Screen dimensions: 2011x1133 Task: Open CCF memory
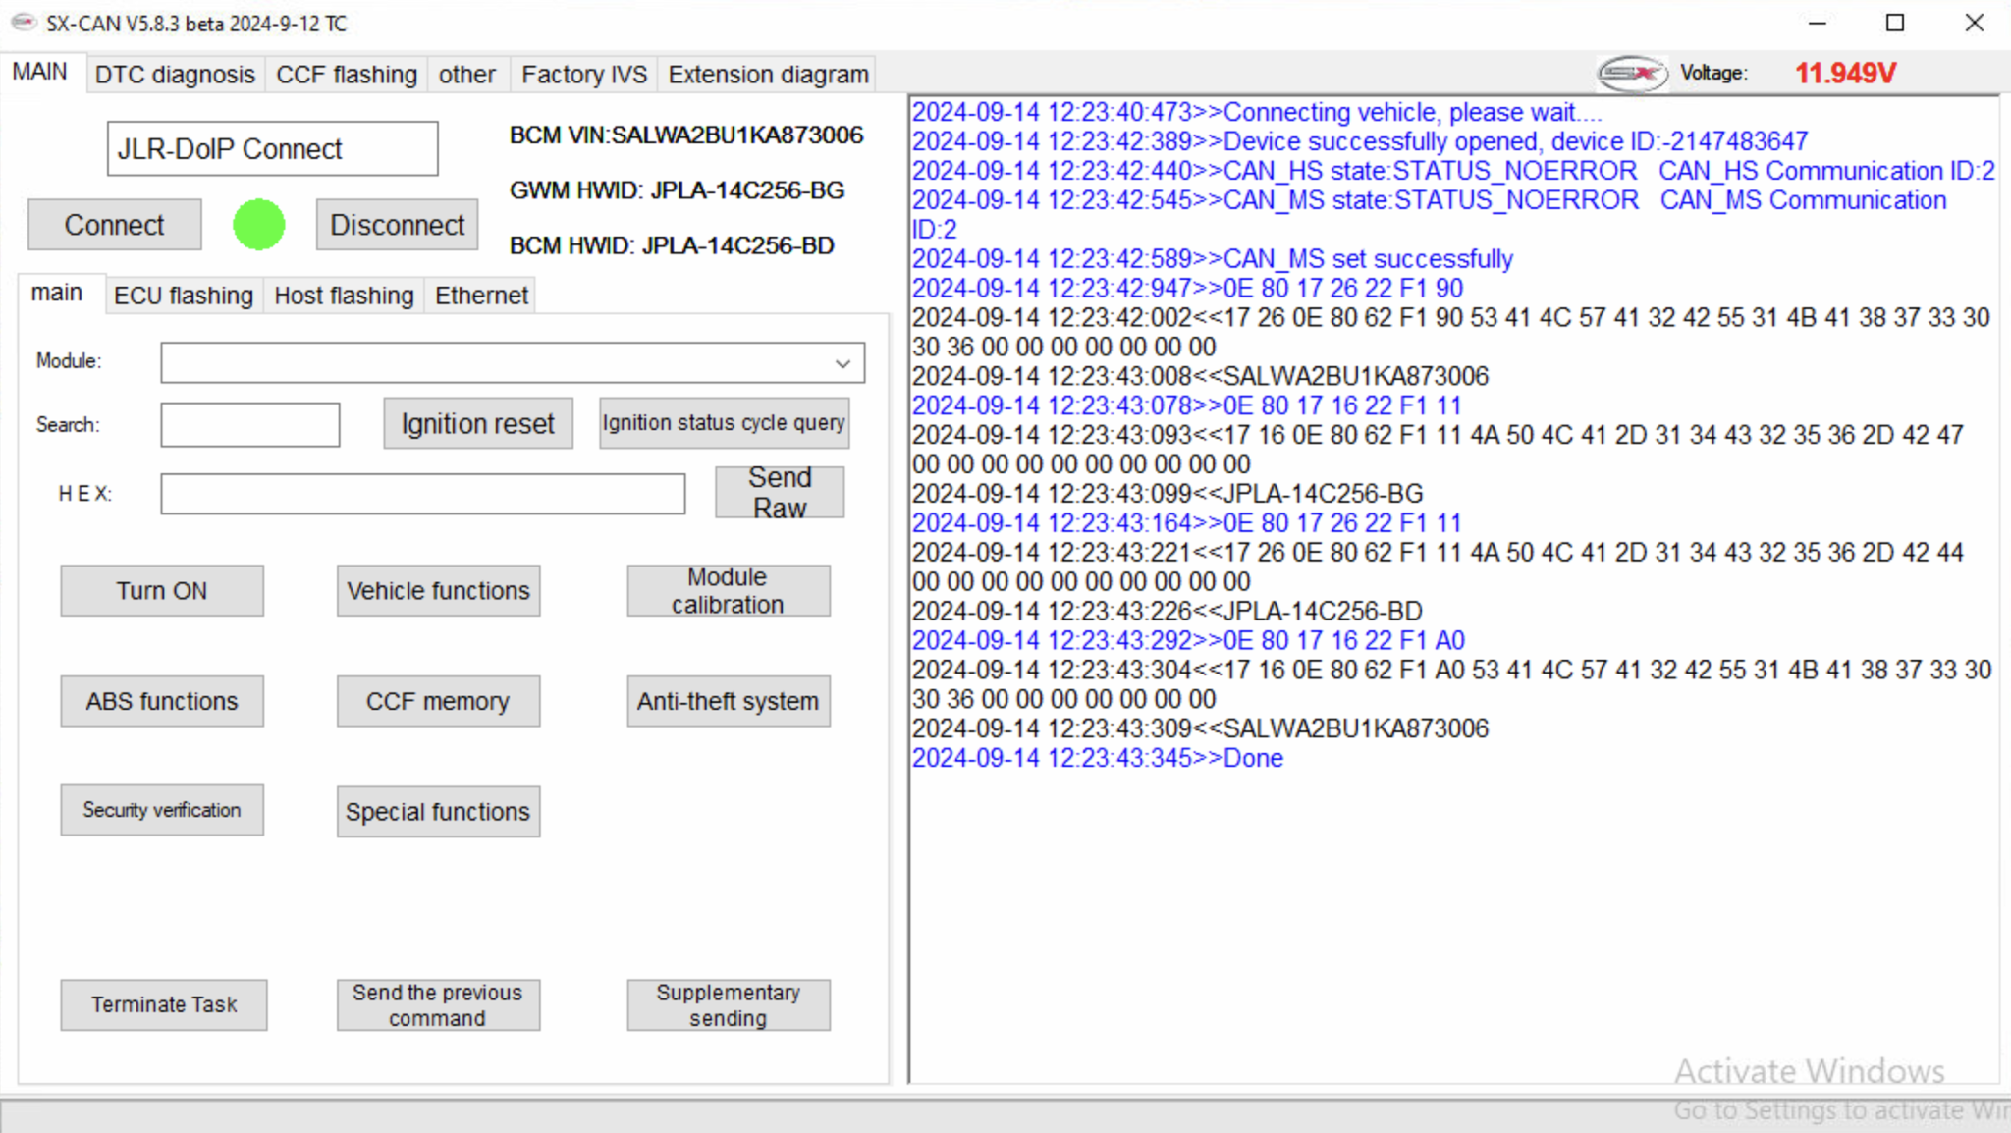[x=438, y=701]
